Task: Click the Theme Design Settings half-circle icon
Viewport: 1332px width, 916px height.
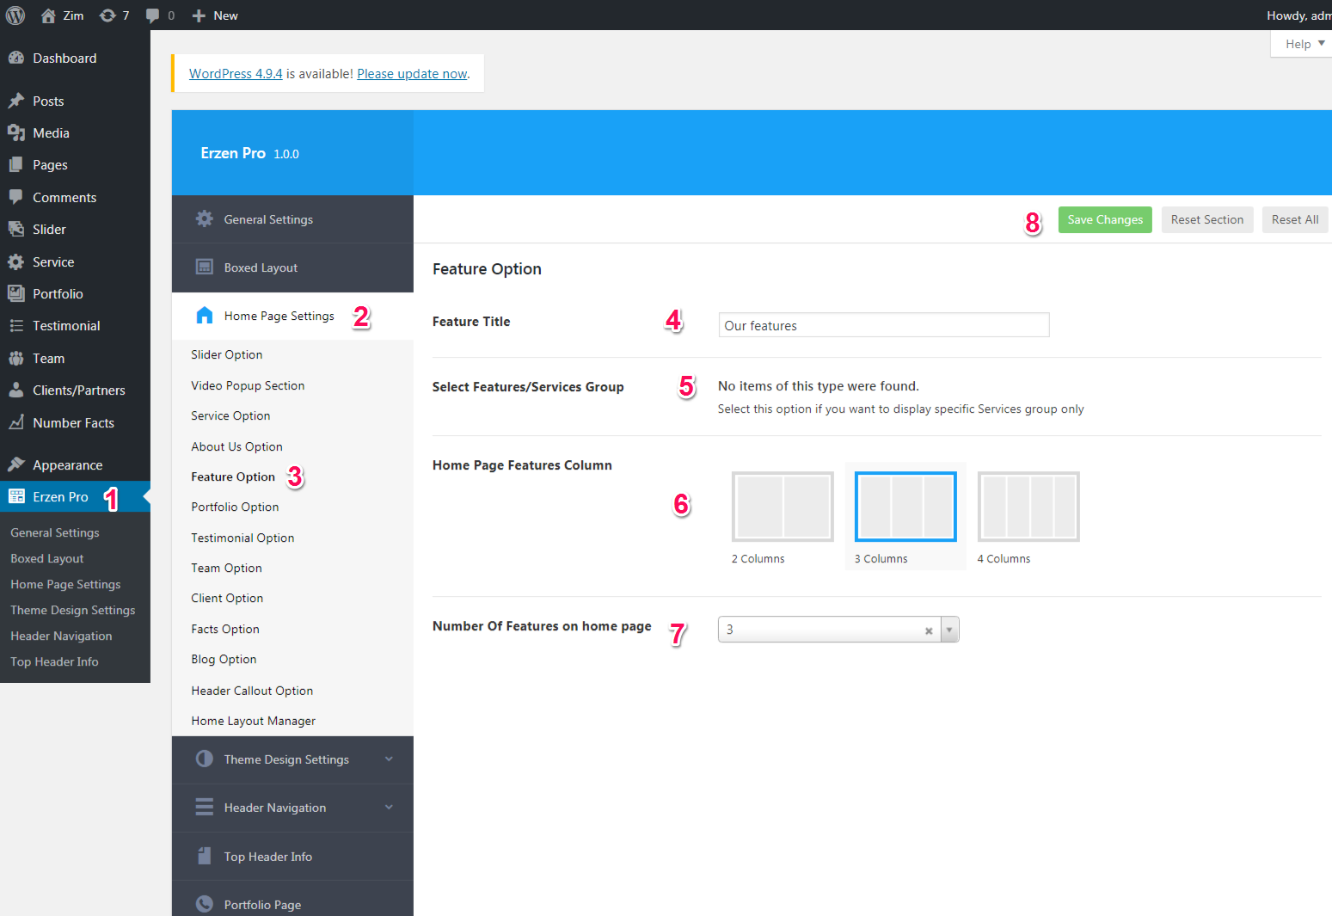Action: click(204, 759)
